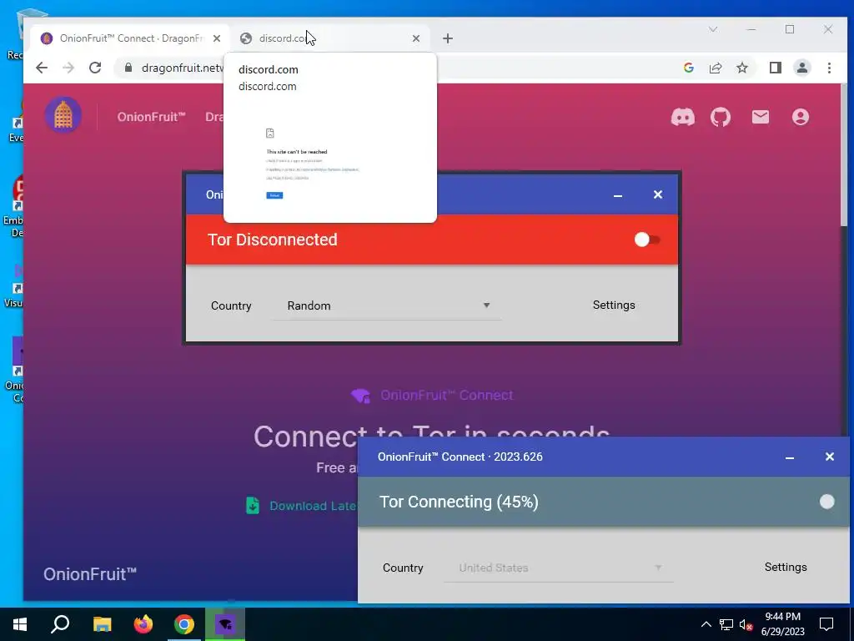Open a new tab with plus button
Viewport: 854px width, 641px height.
[x=448, y=38]
